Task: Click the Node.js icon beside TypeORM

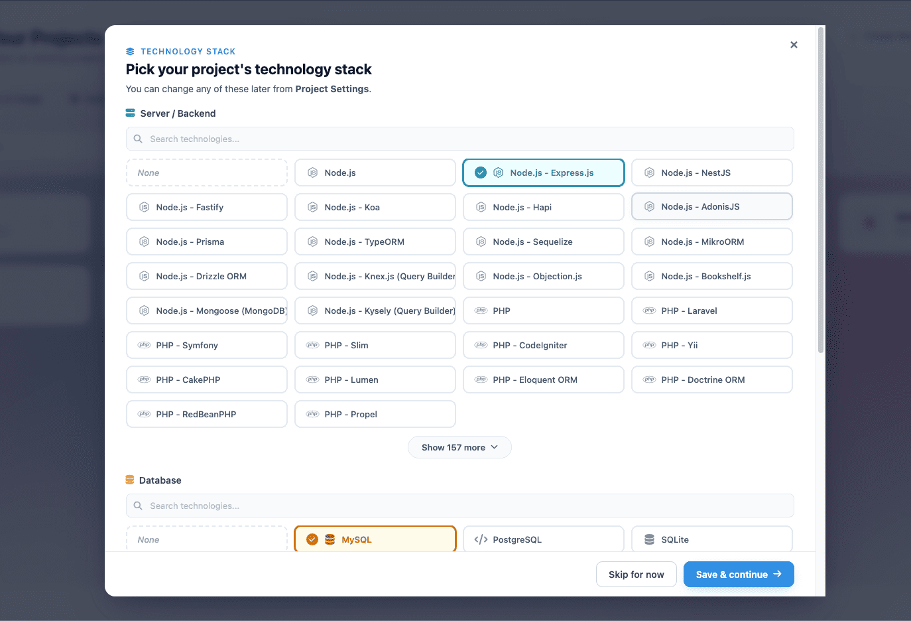Action: pos(312,241)
